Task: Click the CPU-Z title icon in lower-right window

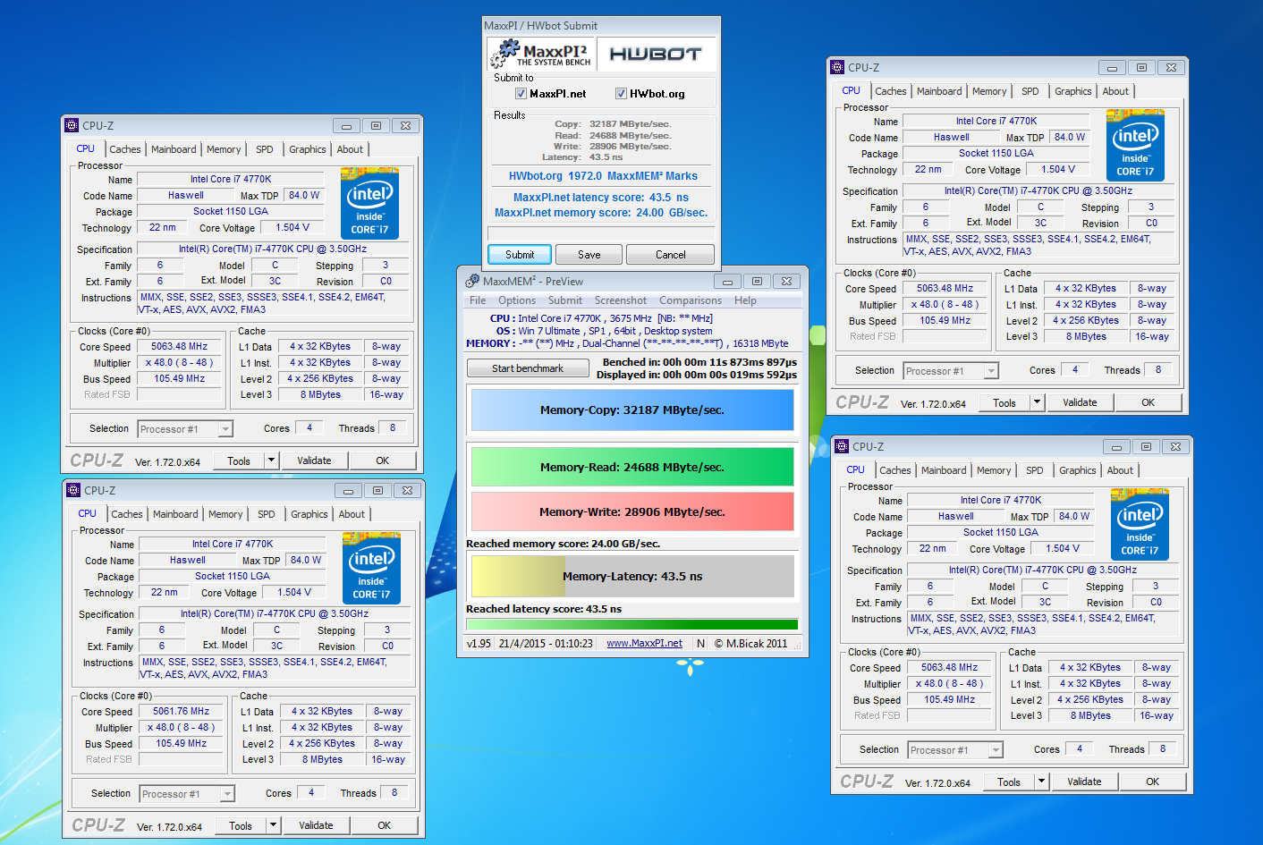Action: (842, 447)
